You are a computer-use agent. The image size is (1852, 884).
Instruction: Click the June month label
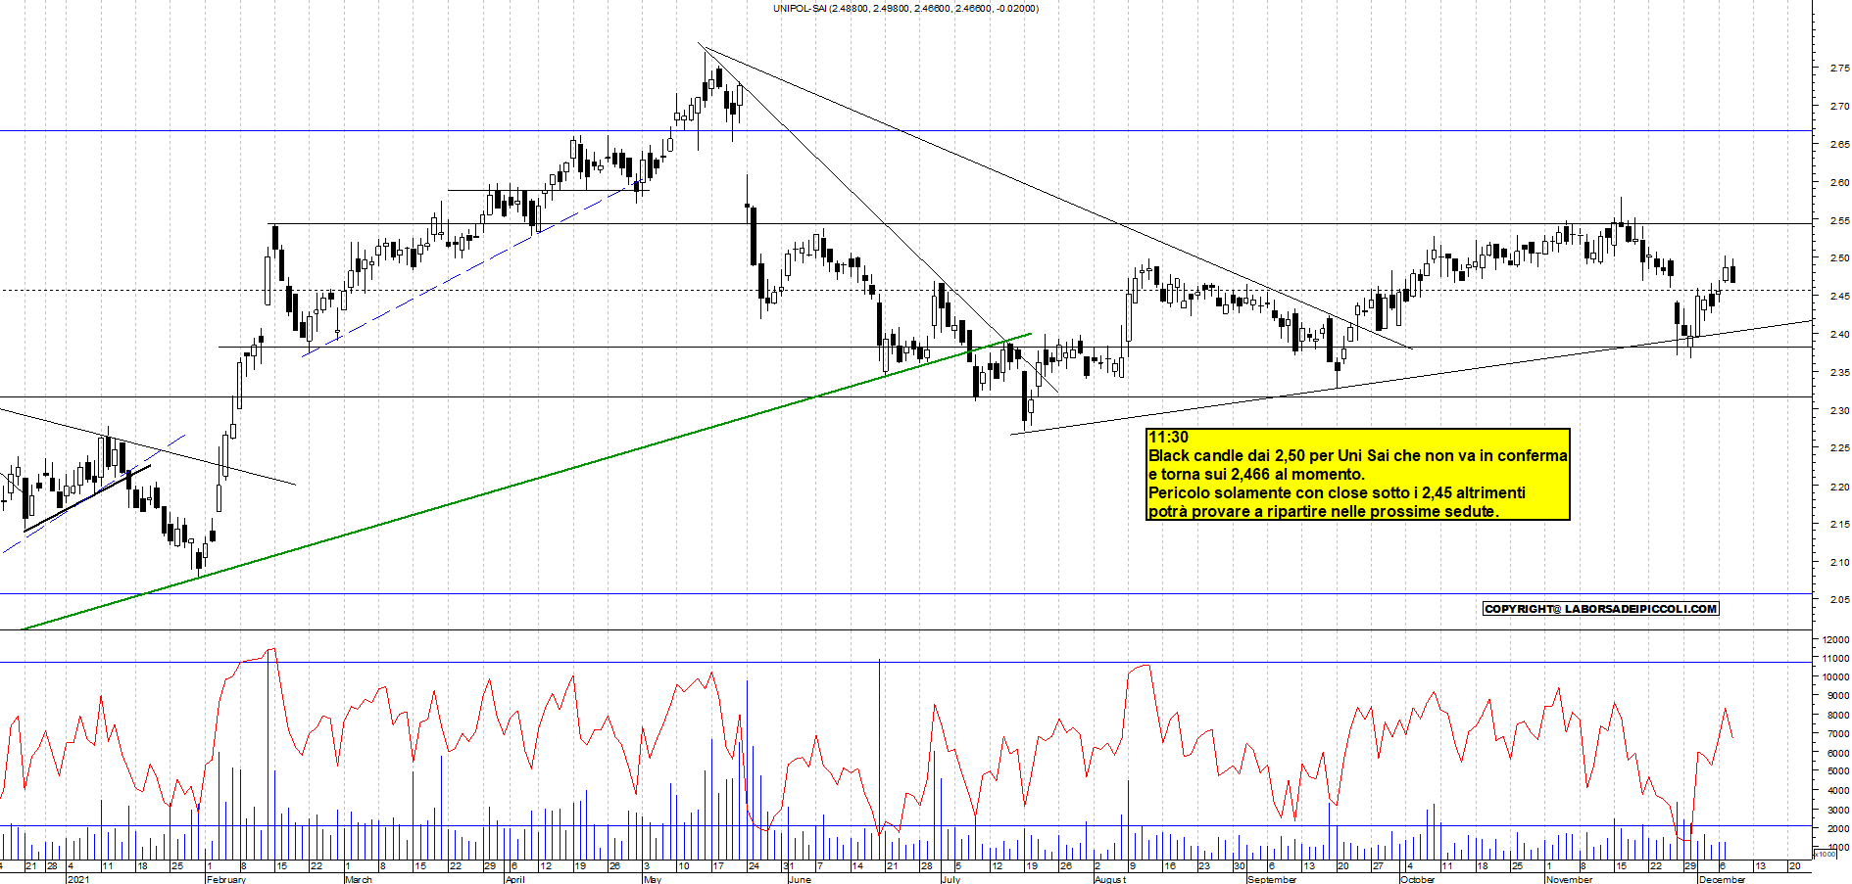click(x=800, y=879)
